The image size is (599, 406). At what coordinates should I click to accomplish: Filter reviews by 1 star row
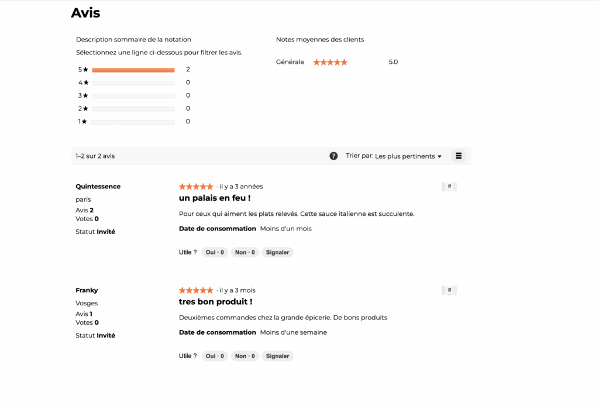[134, 122]
